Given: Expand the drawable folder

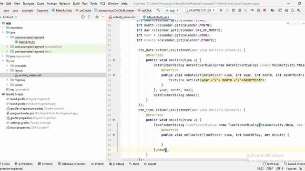Looking at the screenshot, I should (x=7, y=66).
